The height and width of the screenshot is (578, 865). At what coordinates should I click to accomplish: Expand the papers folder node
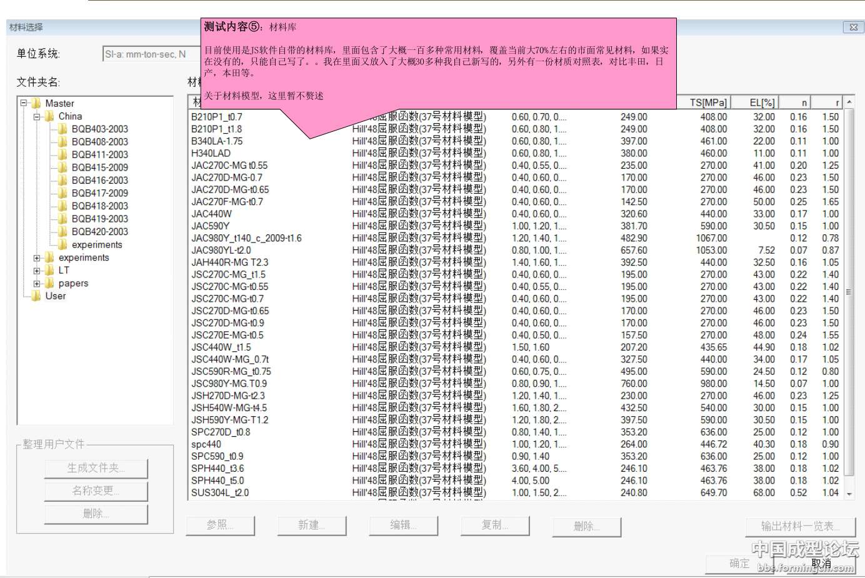pyautogui.click(x=37, y=284)
